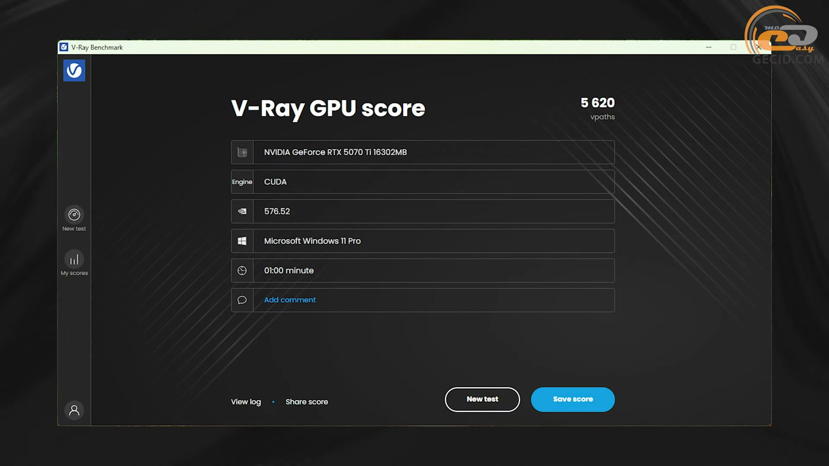Click the blue Save score button
The width and height of the screenshot is (829, 466).
click(x=573, y=400)
